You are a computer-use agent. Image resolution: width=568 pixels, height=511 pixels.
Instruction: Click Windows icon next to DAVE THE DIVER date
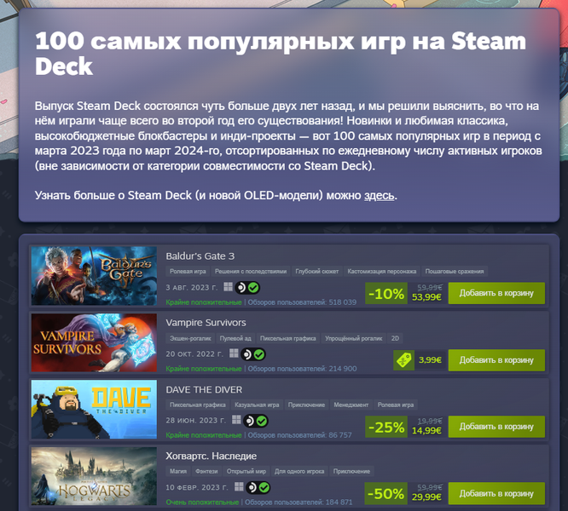236,420
